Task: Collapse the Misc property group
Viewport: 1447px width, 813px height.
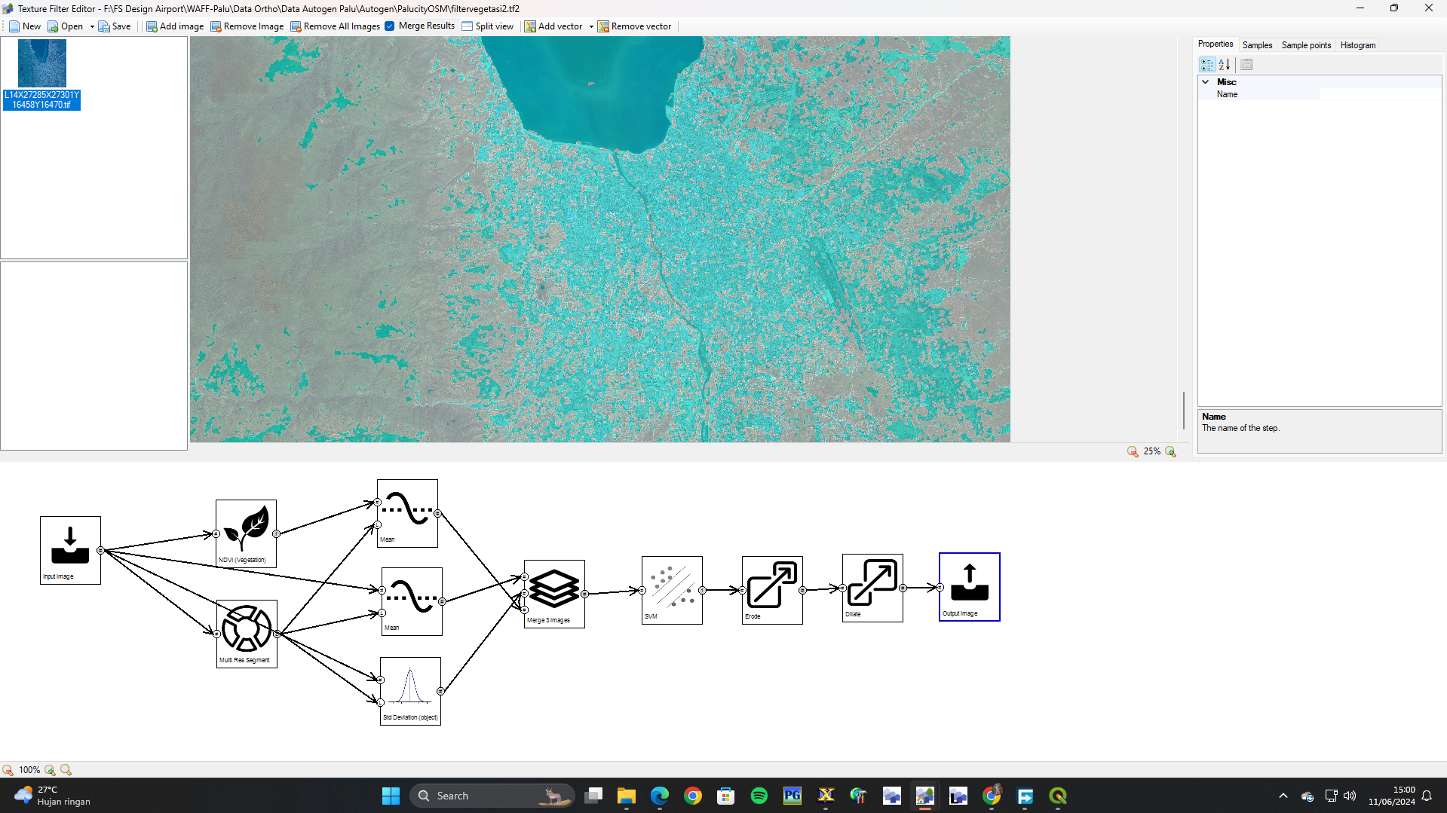Action: coord(1204,81)
